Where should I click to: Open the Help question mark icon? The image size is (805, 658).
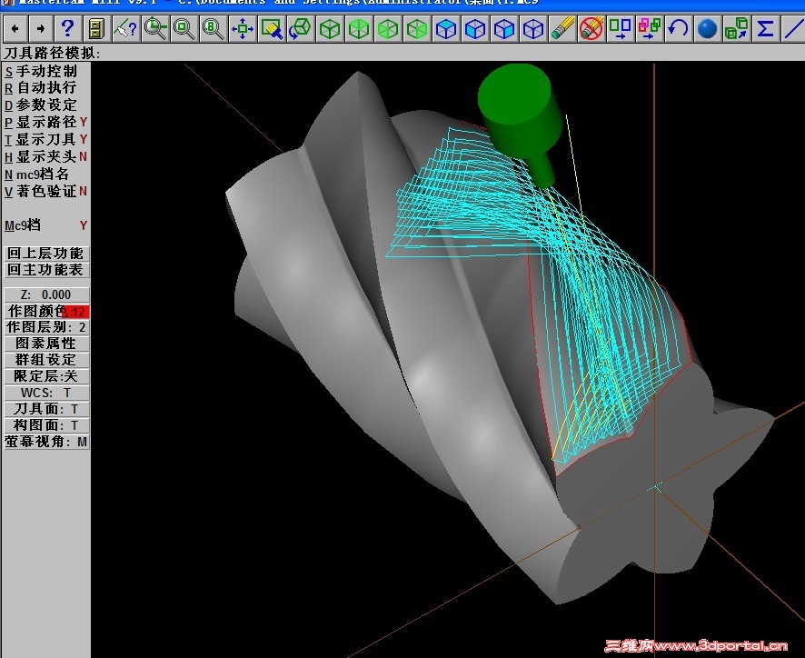68,29
